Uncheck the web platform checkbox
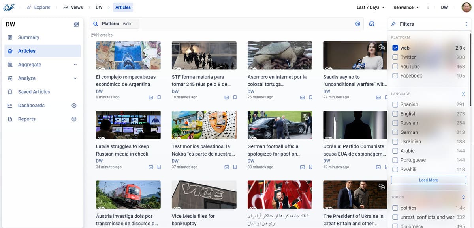474x228 pixels. coord(395,48)
